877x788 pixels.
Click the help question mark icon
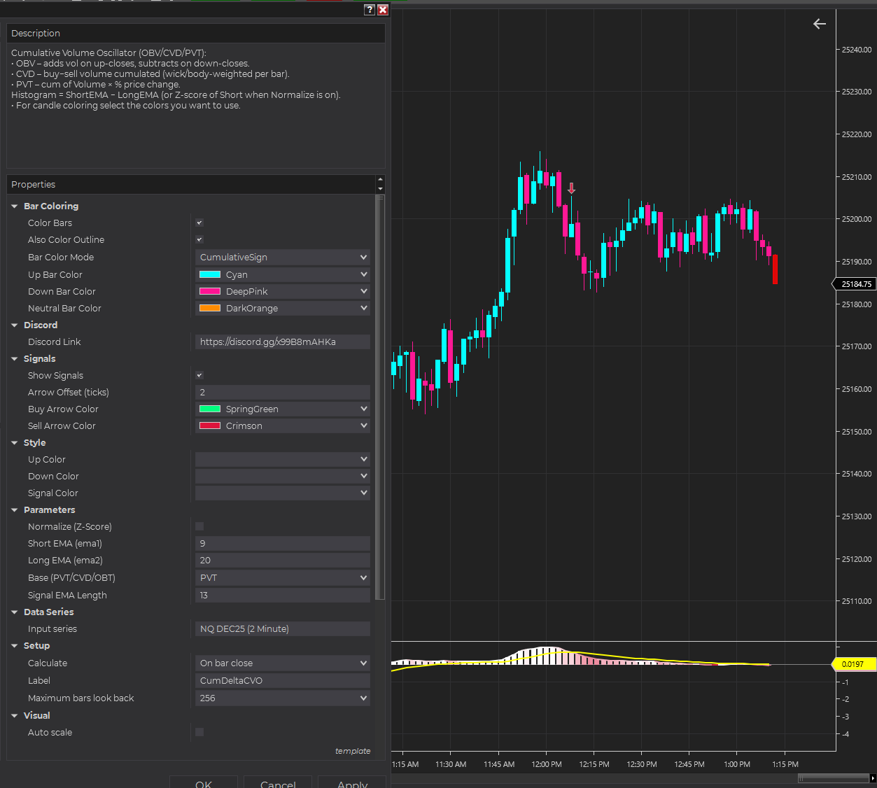pos(370,10)
